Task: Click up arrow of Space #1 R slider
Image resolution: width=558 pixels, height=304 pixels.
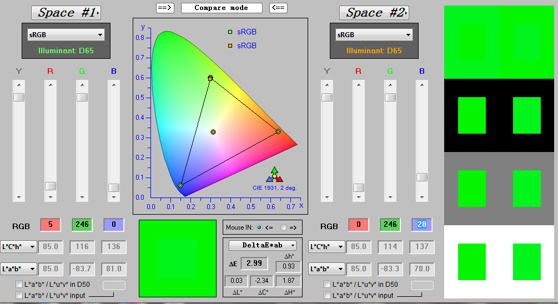Action: click(x=51, y=85)
